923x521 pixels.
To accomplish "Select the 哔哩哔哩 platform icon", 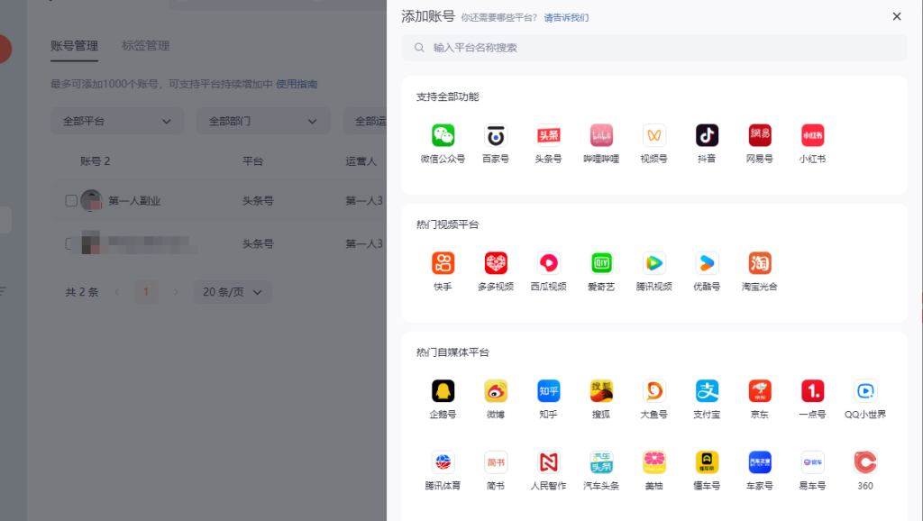I will tap(601, 136).
